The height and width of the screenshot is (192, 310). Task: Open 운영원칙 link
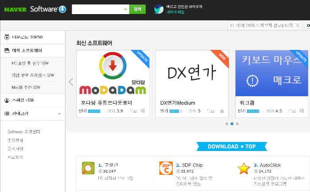coord(15,140)
